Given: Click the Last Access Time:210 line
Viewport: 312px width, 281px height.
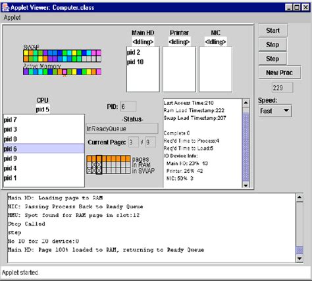Looking at the screenshot, I should coord(189,103).
